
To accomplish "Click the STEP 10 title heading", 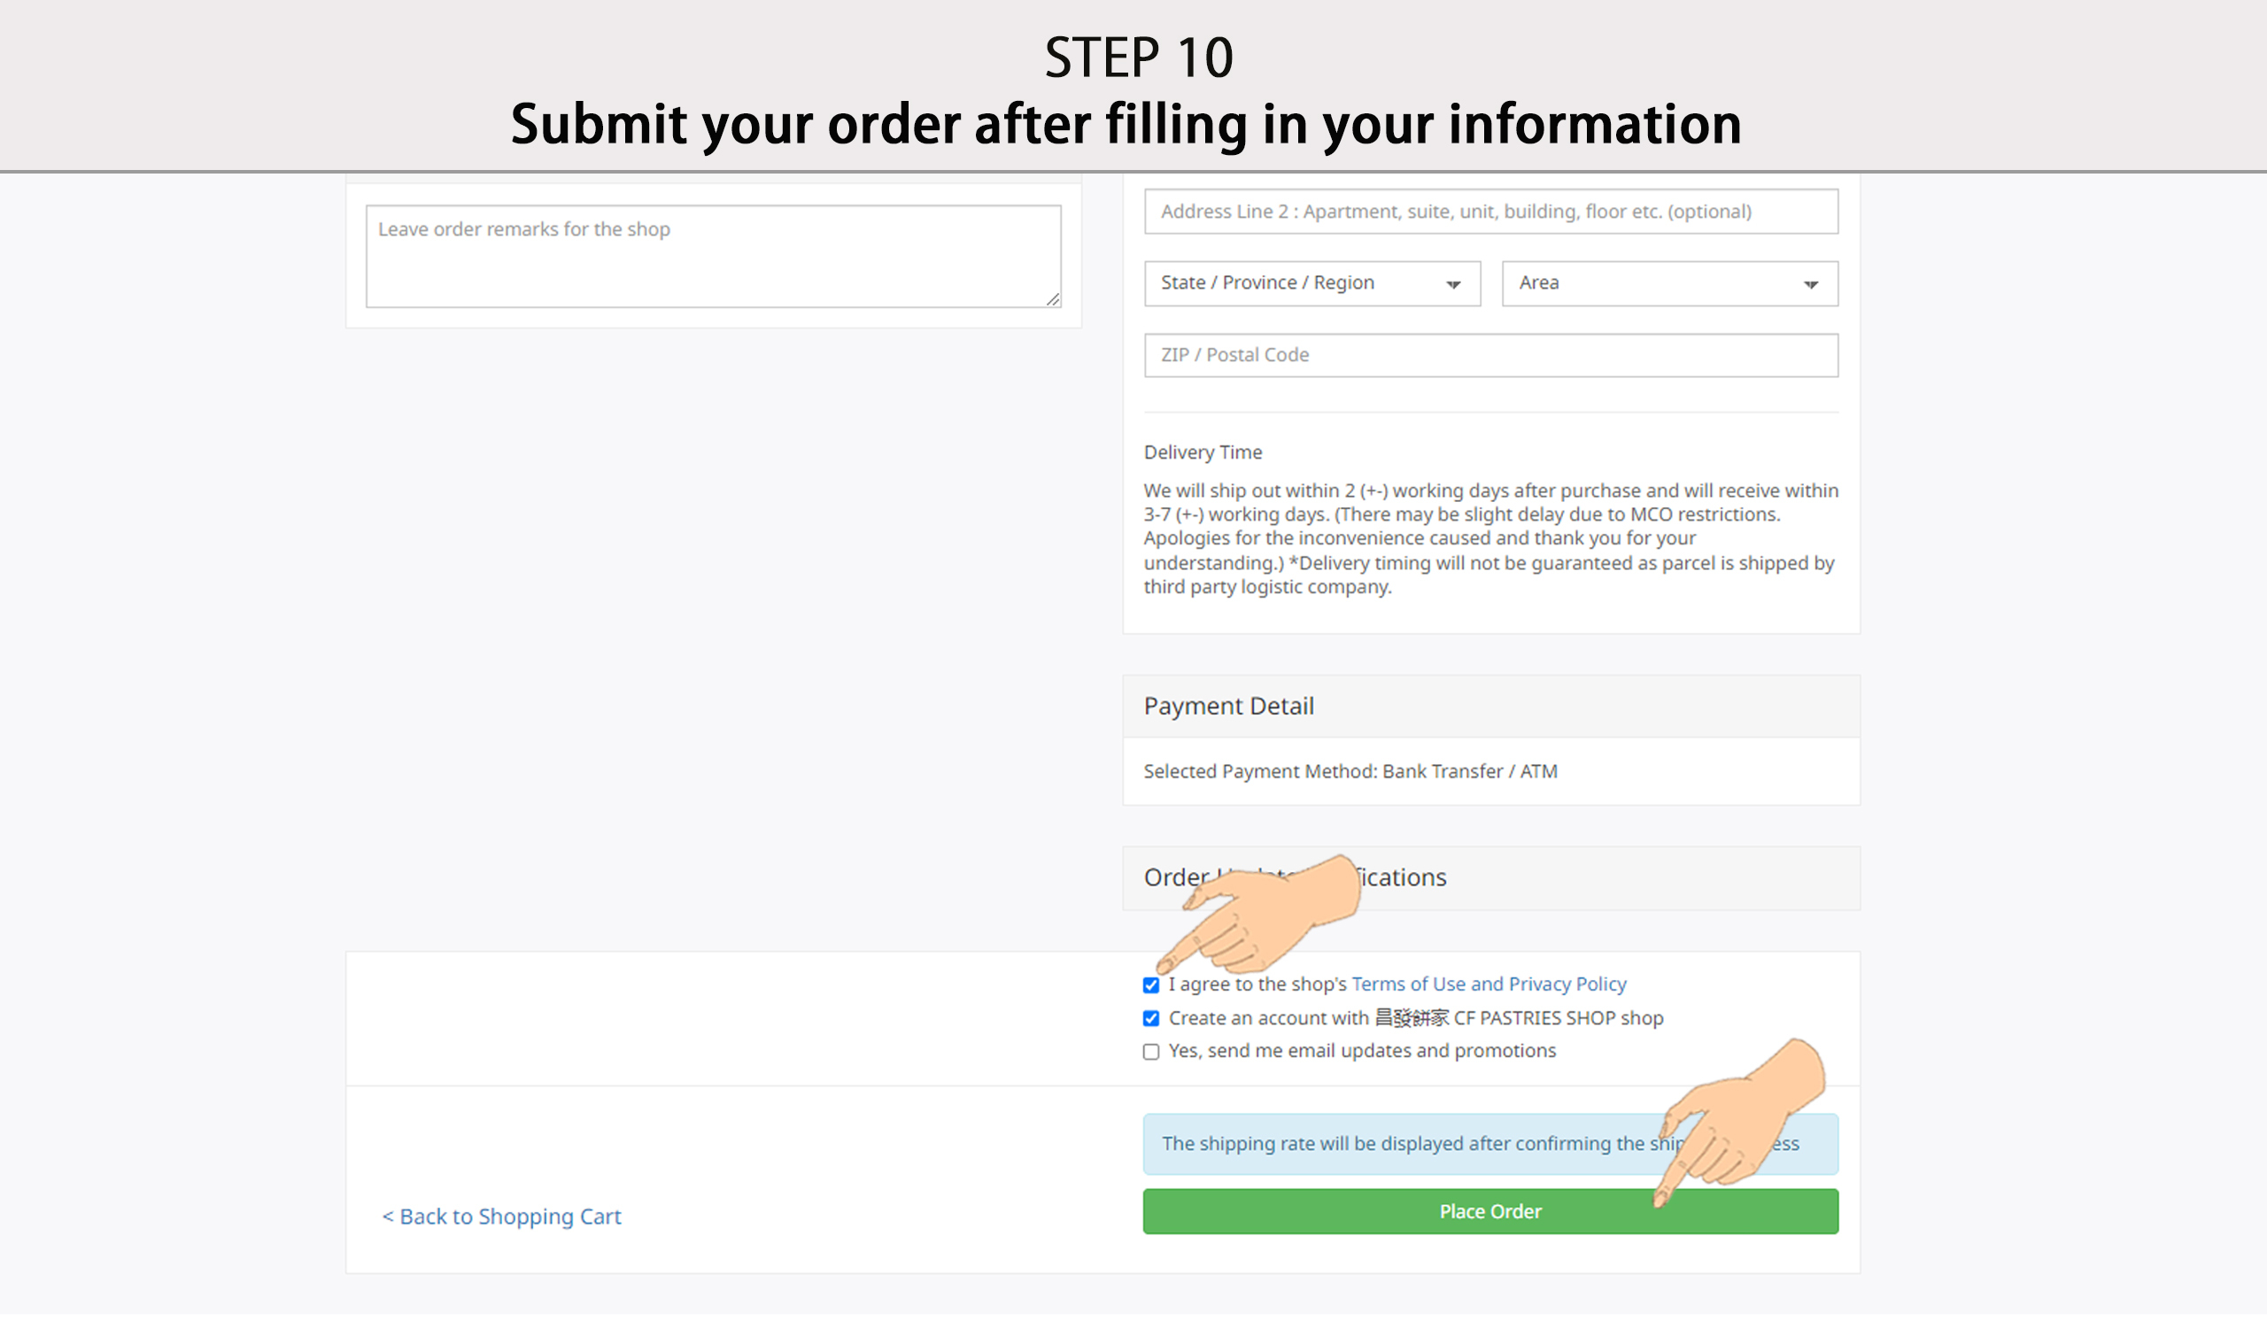I will 1138,58.
